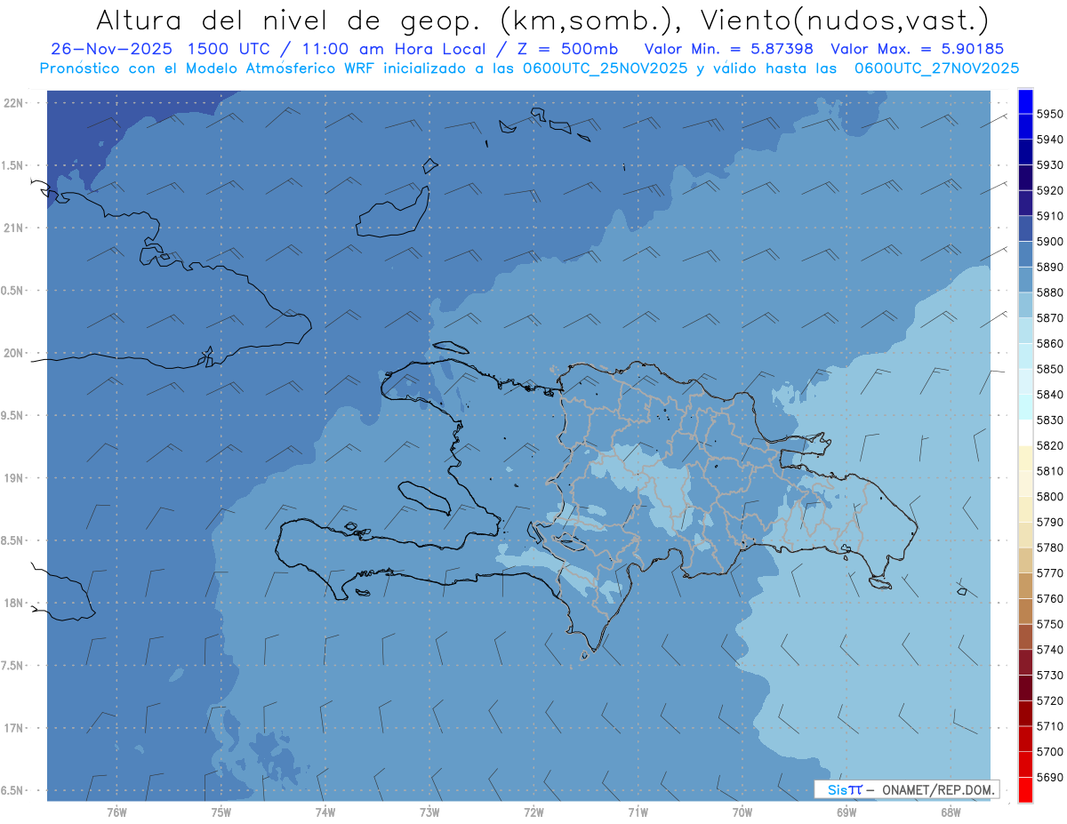Image resolution: width=1067 pixels, height=824 pixels.
Task: Click the "71W" longitude label
Action: [x=638, y=812]
